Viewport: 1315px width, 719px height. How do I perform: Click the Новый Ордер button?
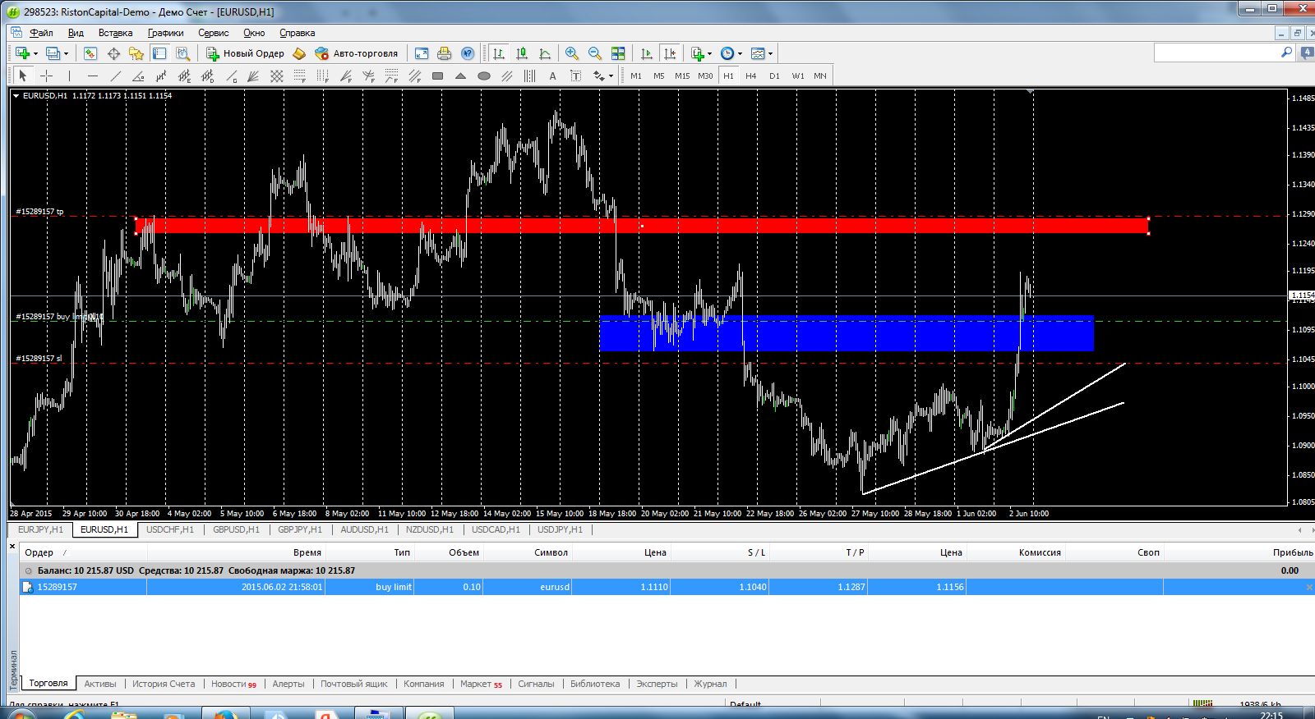tap(245, 53)
